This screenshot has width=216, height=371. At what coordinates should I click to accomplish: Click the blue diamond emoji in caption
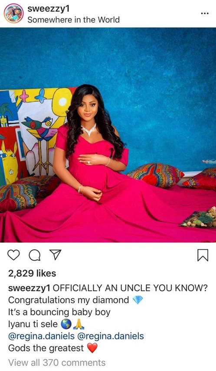pos(137,300)
